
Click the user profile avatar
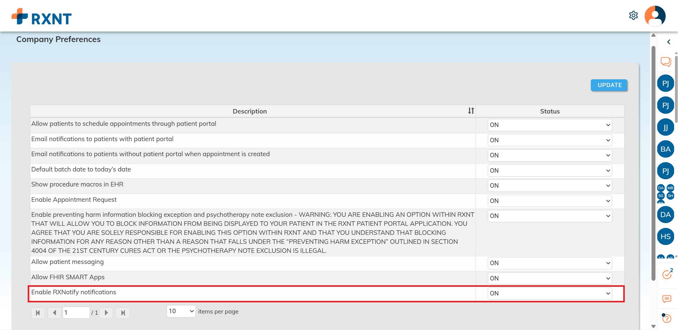tap(655, 16)
